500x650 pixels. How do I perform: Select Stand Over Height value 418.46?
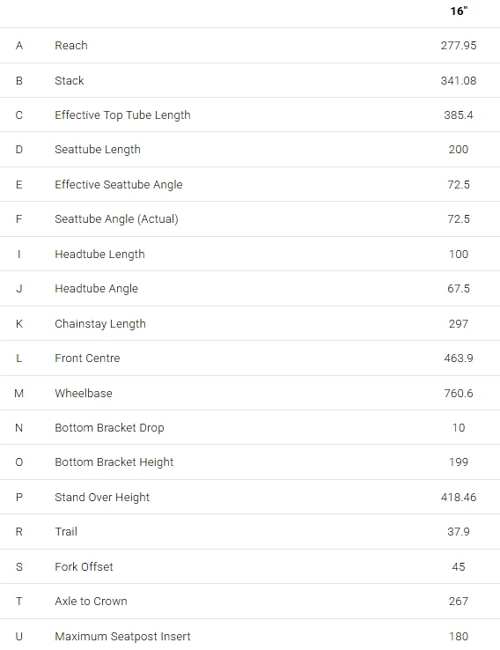pos(459,498)
